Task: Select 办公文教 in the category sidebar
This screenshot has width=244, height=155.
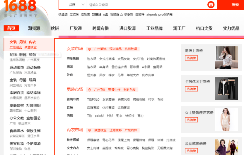Action: [x=17, y=118]
